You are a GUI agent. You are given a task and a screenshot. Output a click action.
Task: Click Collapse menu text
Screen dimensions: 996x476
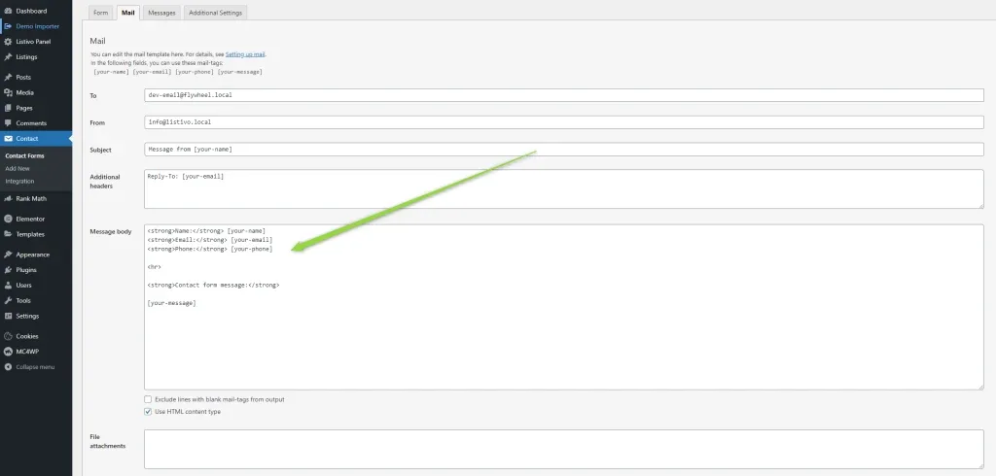pos(35,367)
